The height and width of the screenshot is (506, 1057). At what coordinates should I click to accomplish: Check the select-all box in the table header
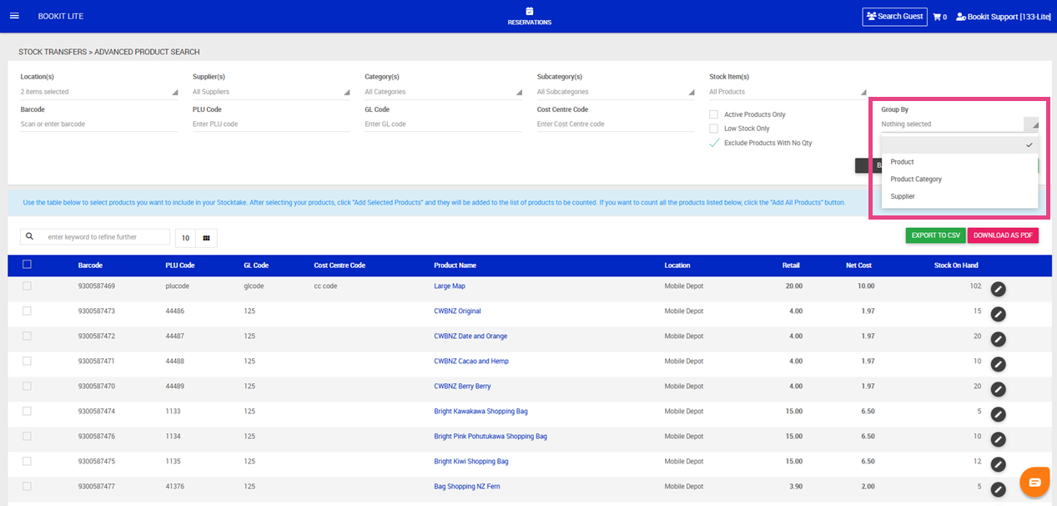pyautogui.click(x=27, y=265)
